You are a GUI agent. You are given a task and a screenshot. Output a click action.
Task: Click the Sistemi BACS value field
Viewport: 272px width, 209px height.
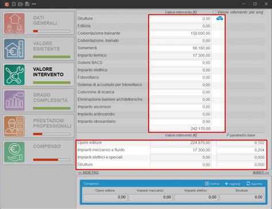181,63
